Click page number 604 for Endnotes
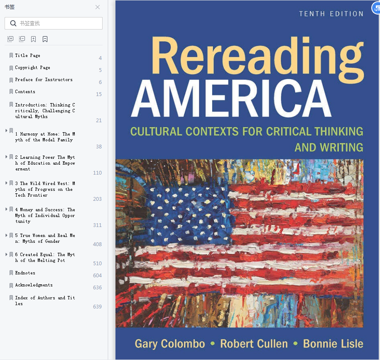This screenshot has height=360, width=380. (97, 275)
